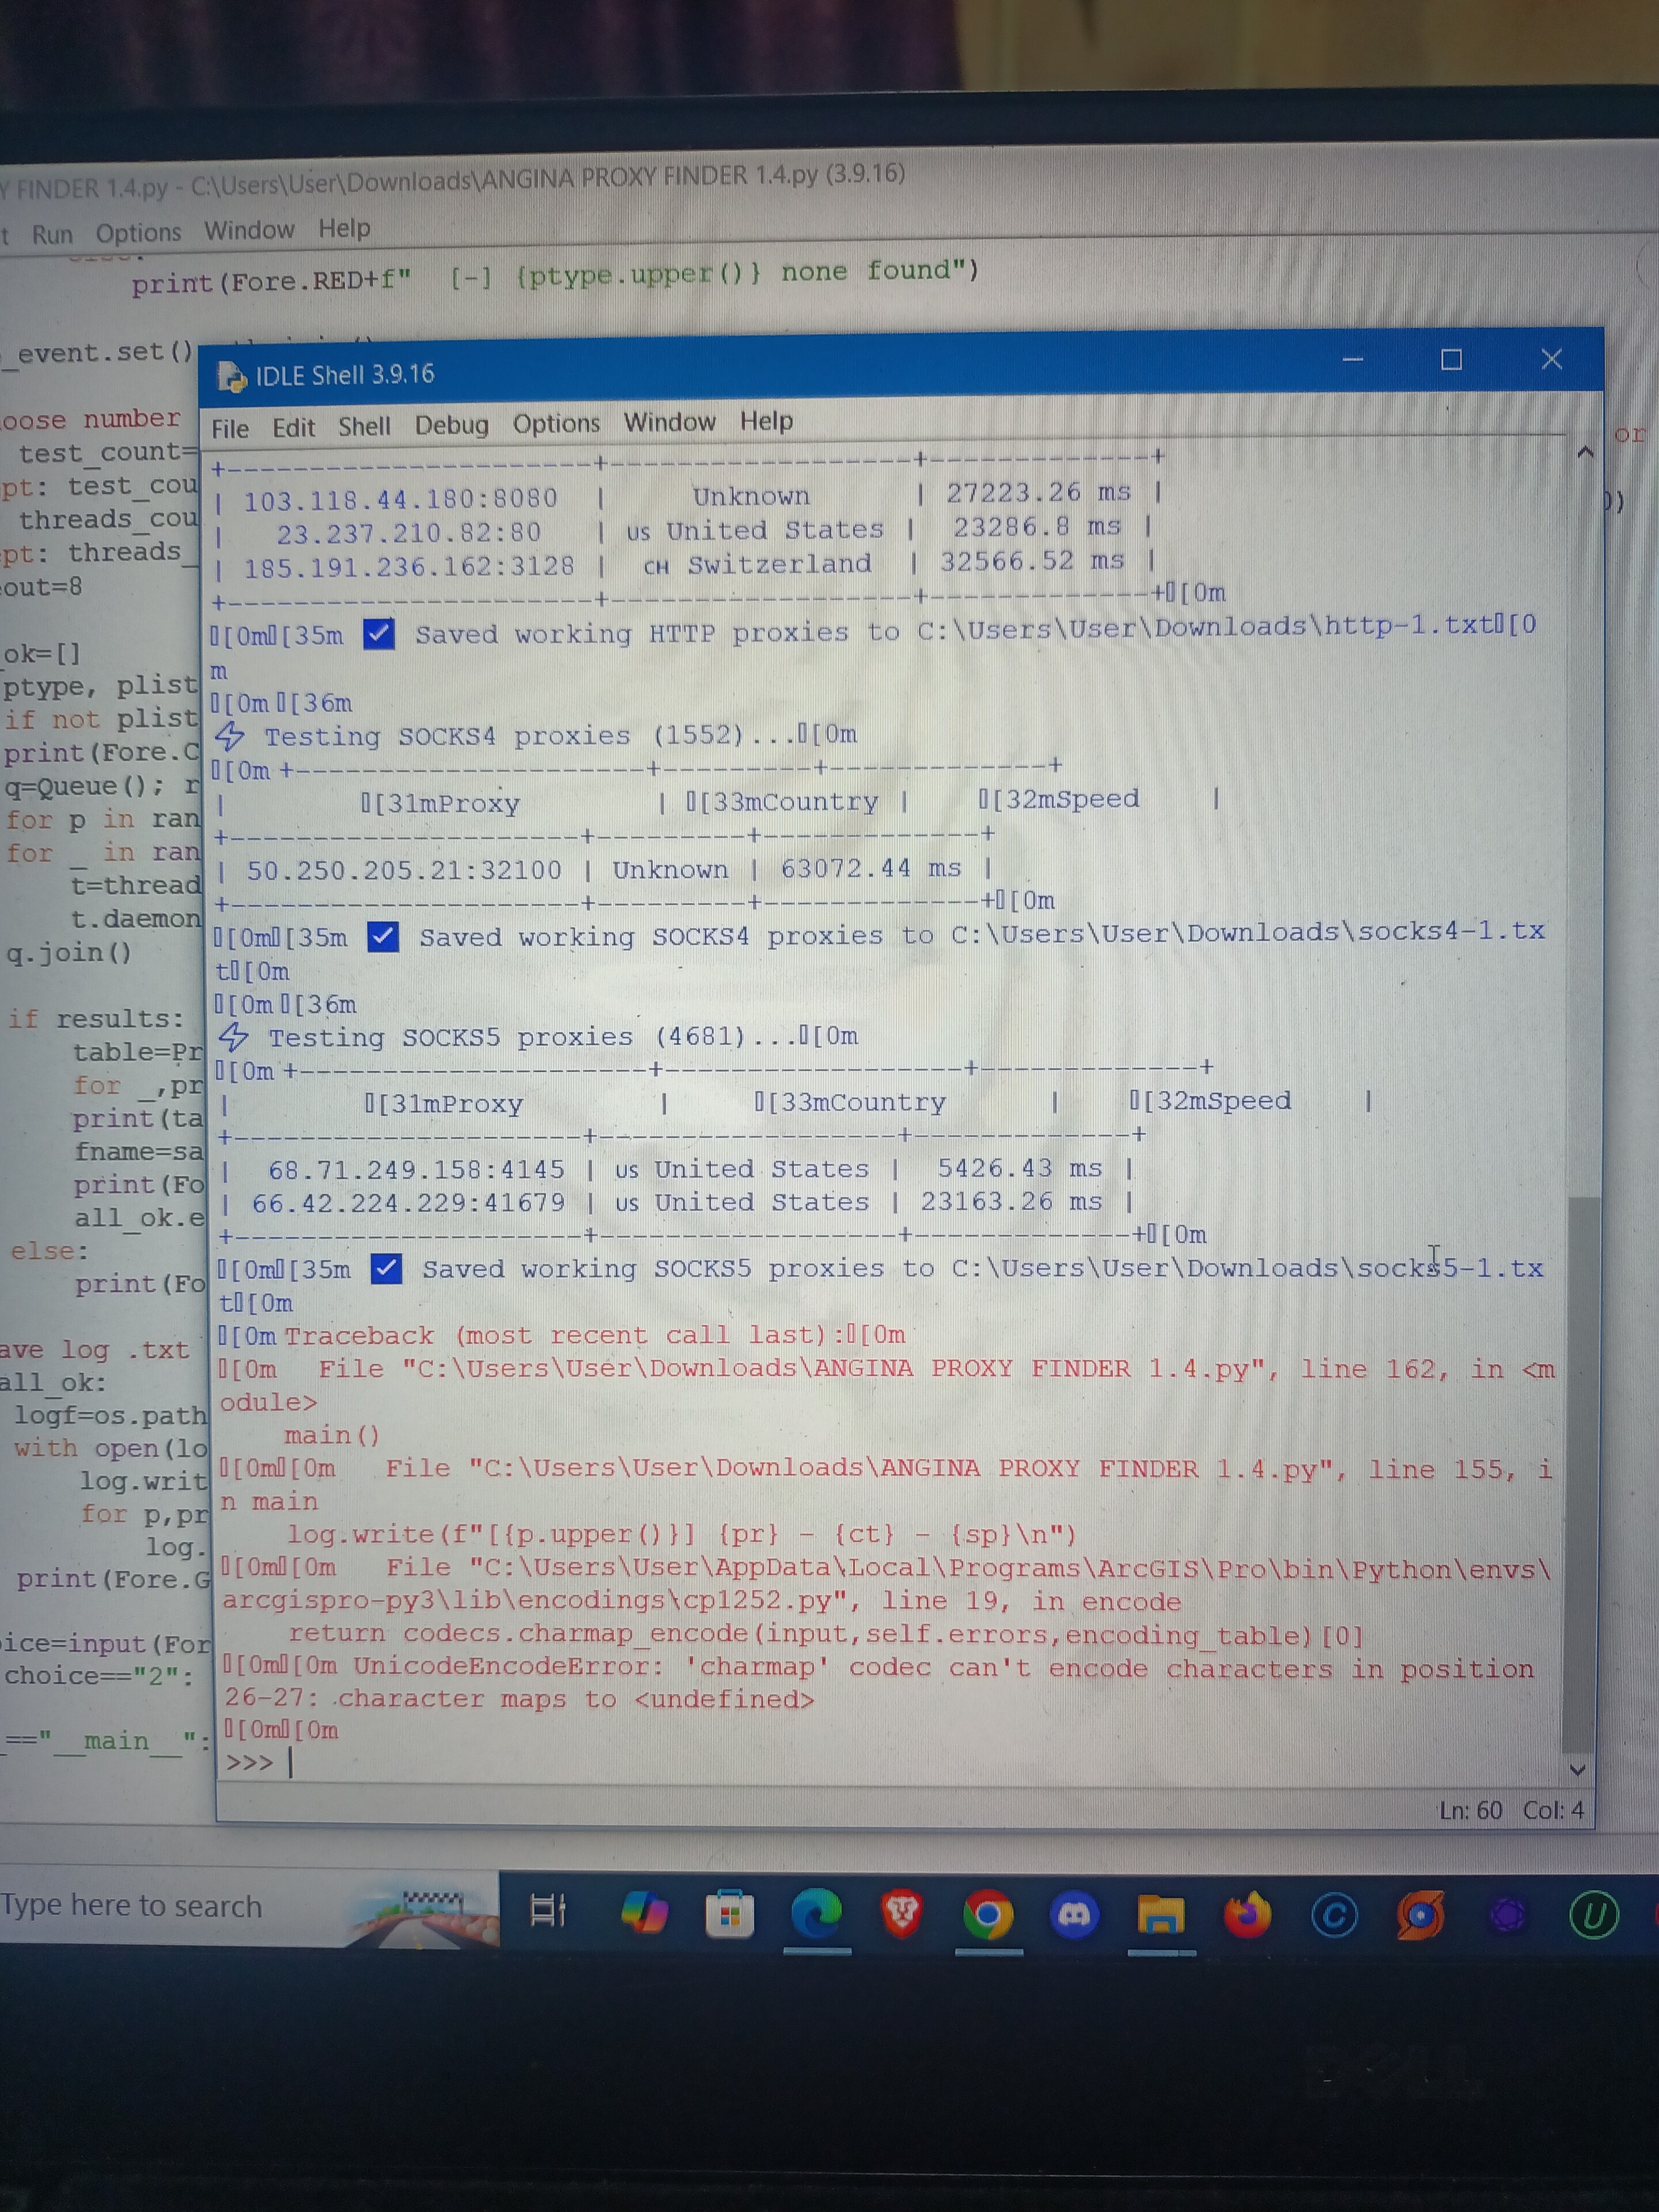Switch to Microsoft Edge browser
The height and width of the screenshot is (2212, 1659).
point(816,1914)
